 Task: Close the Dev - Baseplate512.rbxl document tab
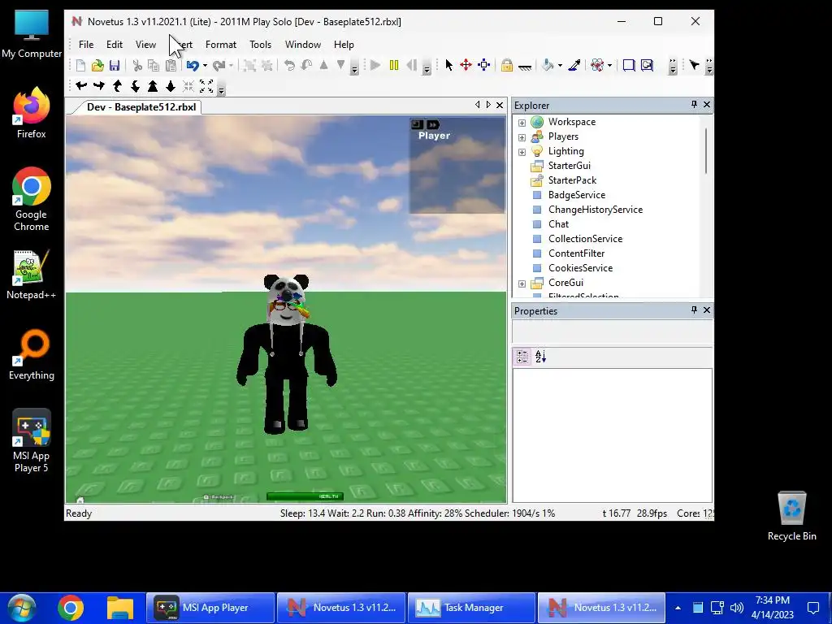point(500,105)
